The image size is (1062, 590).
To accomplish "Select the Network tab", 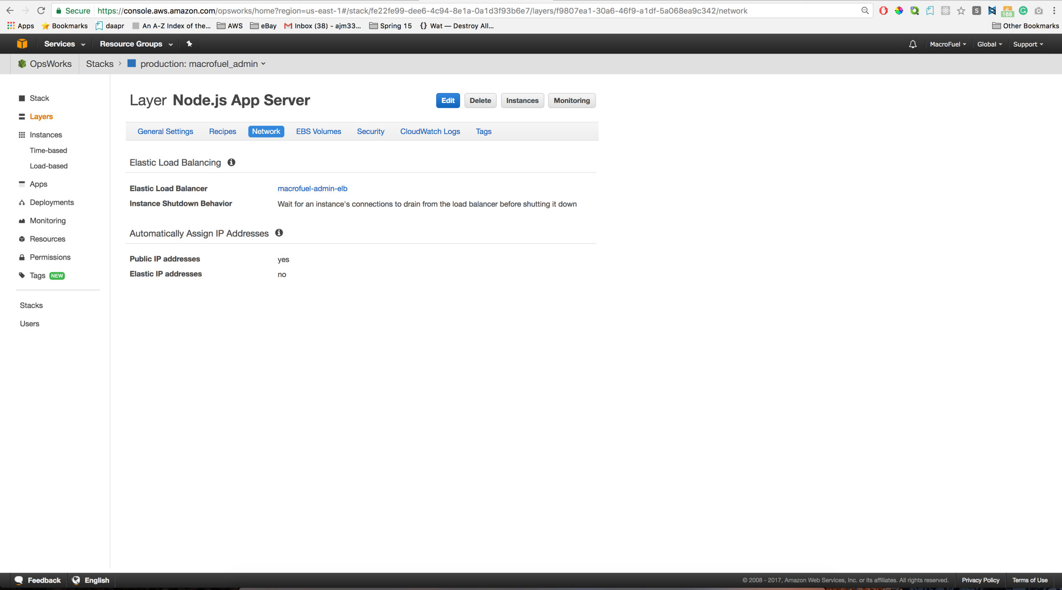I will pyautogui.click(x=266, y=131).
